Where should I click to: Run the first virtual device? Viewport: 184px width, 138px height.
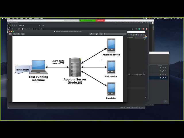161,68
